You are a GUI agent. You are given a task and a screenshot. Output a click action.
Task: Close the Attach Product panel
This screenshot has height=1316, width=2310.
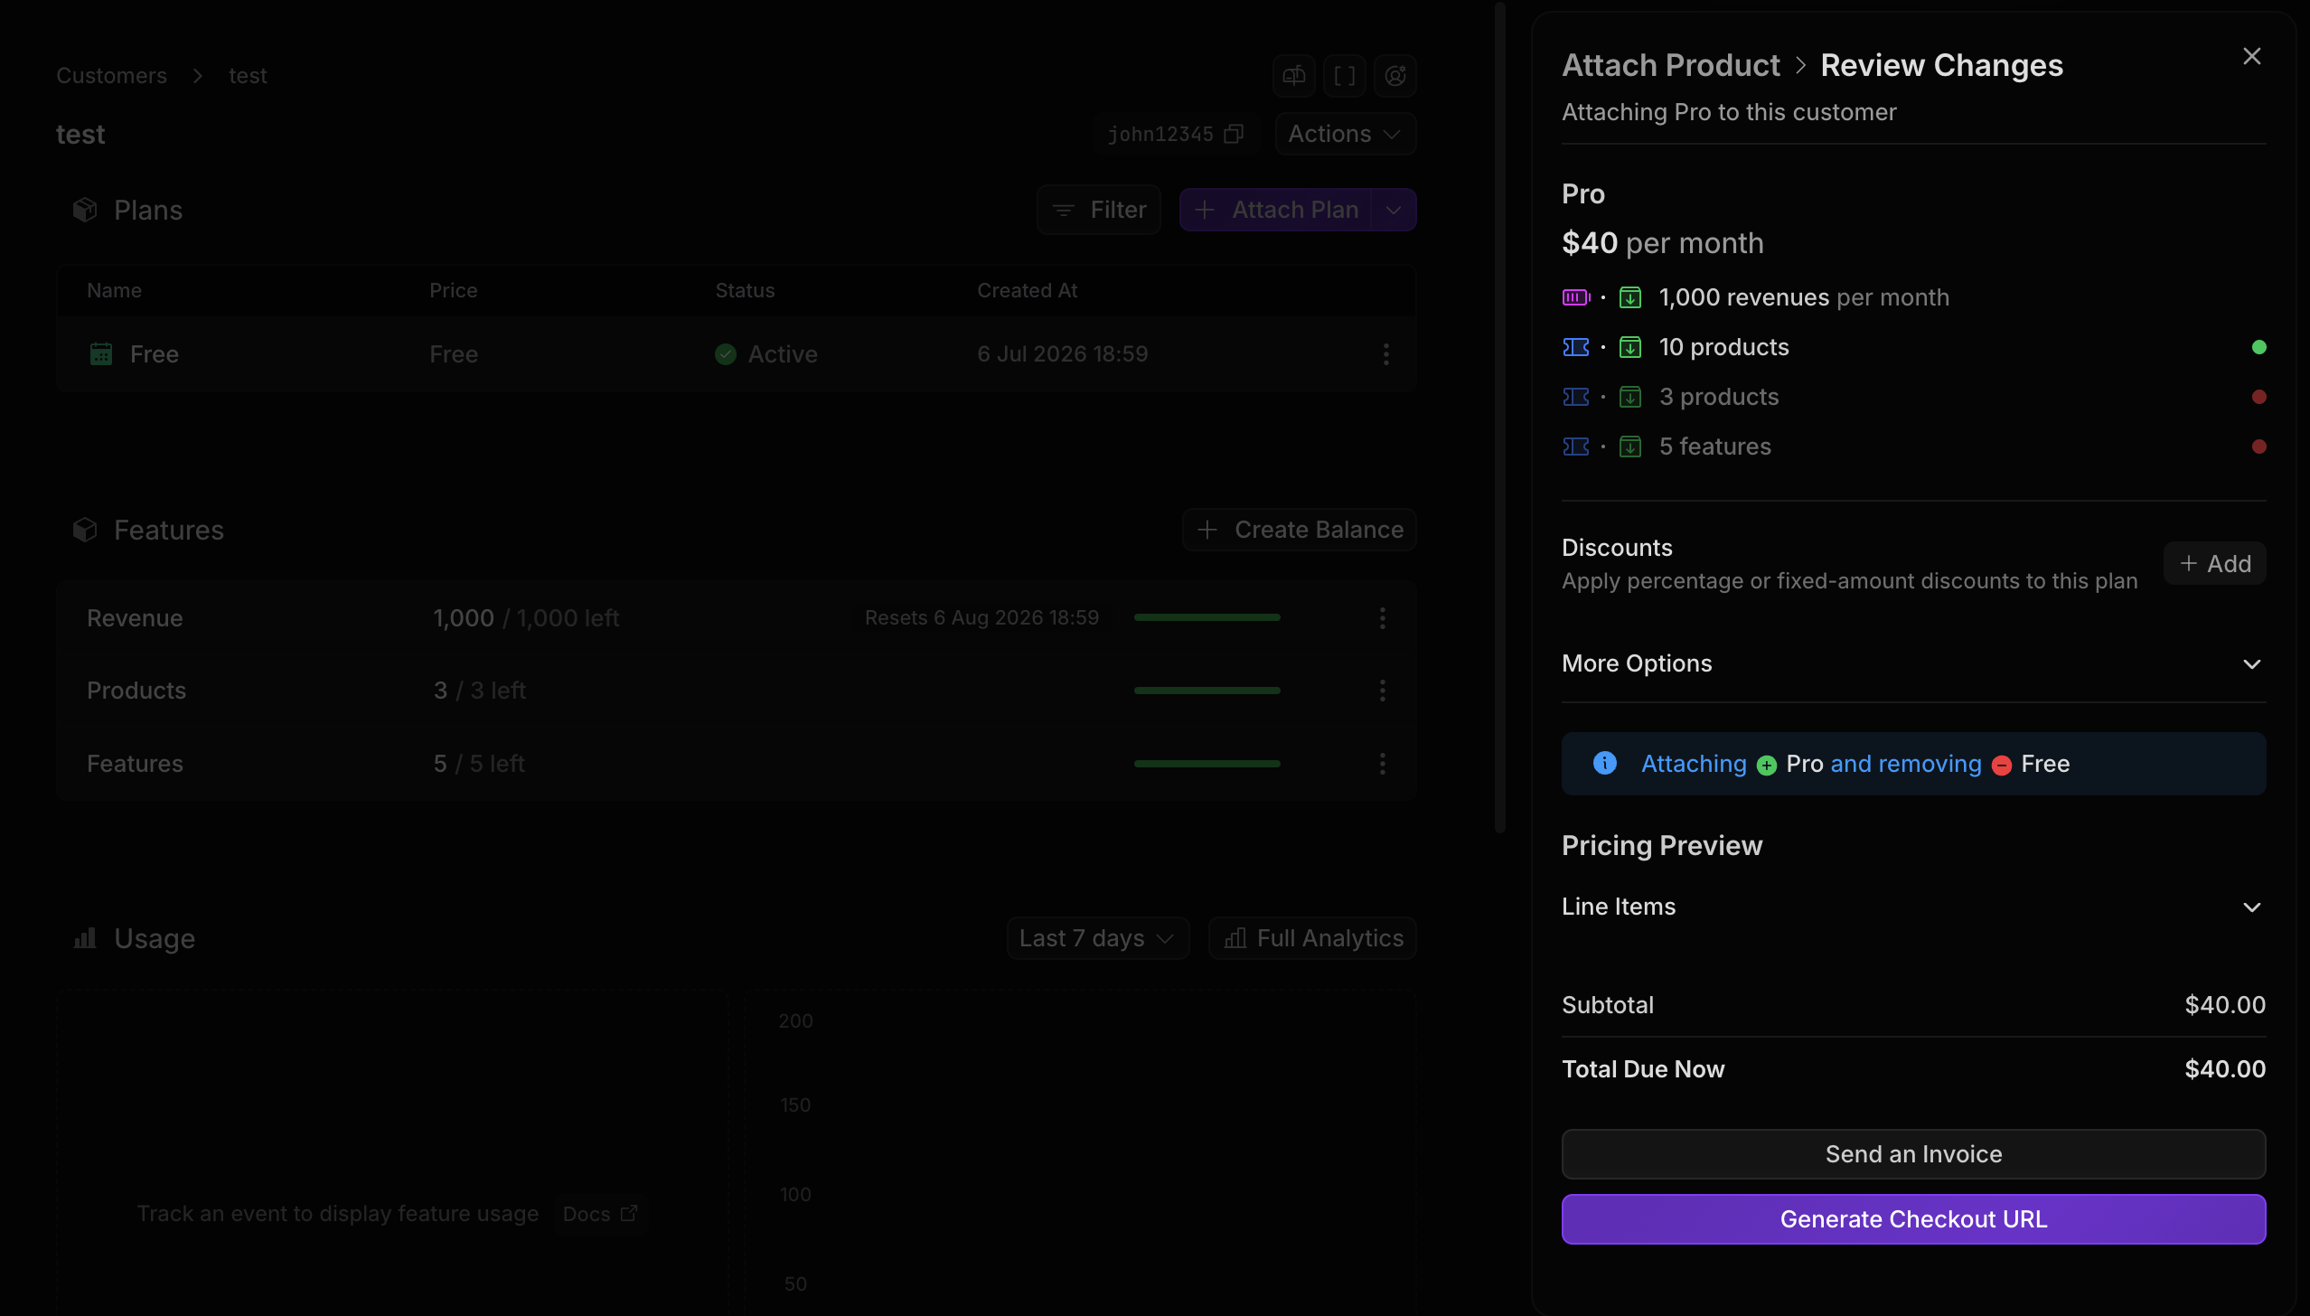pos(2251,56)
